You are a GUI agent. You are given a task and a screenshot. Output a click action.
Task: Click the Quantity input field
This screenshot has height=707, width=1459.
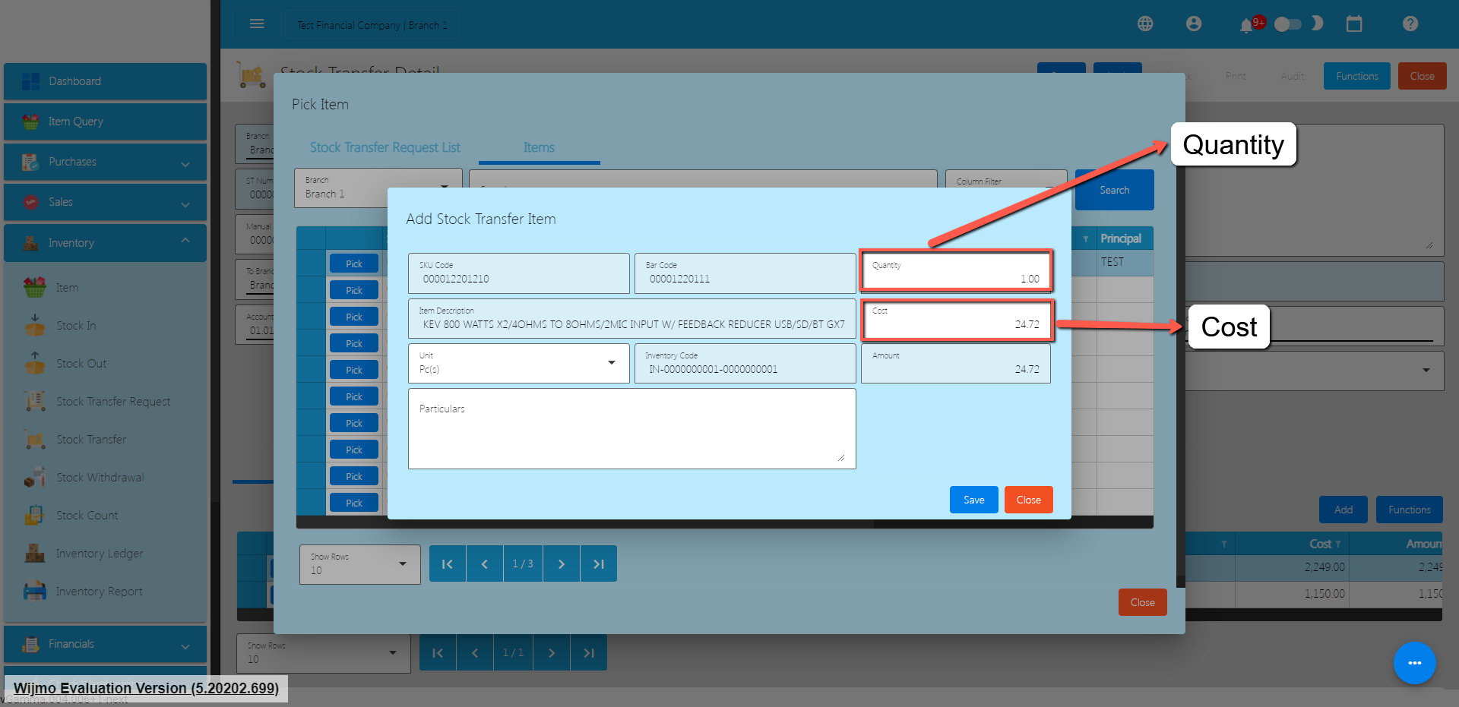click(x=956, y=273)
